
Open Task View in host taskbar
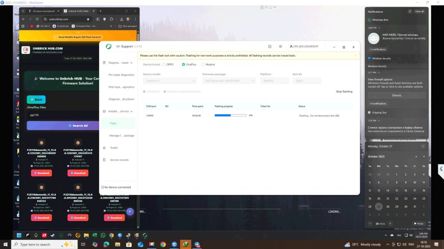point(83,244)
